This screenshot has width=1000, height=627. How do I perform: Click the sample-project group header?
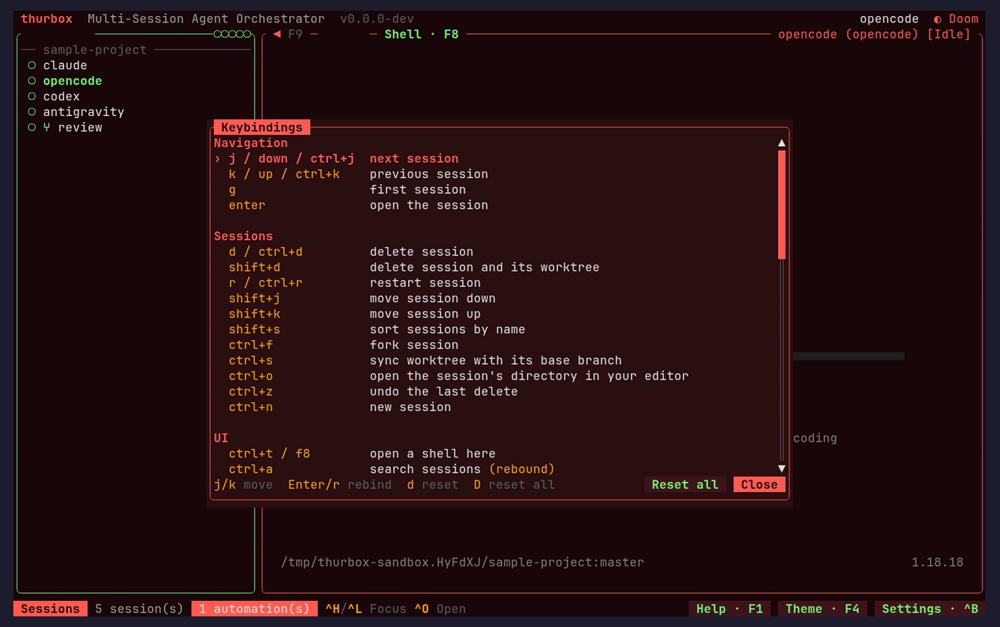[x=95, y=50]
